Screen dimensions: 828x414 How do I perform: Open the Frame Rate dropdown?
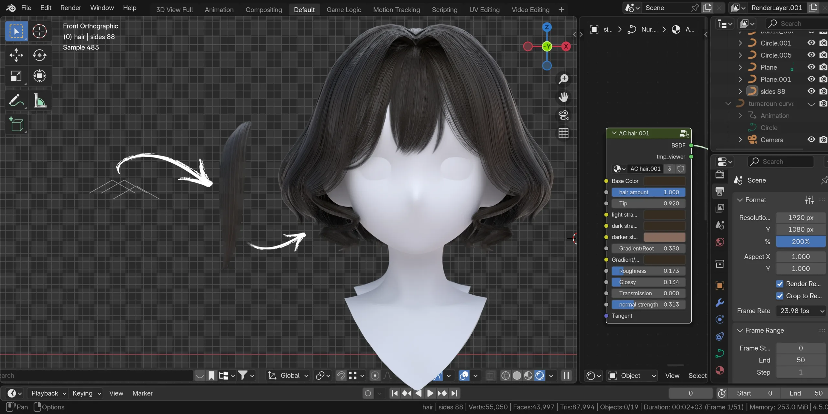click(801, 310)
